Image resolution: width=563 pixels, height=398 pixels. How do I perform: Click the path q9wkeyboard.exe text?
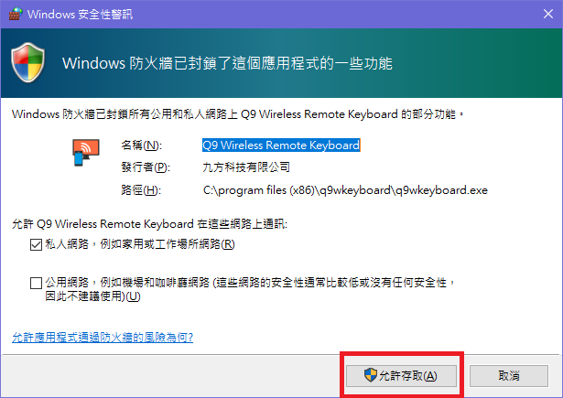click(345, 189)
